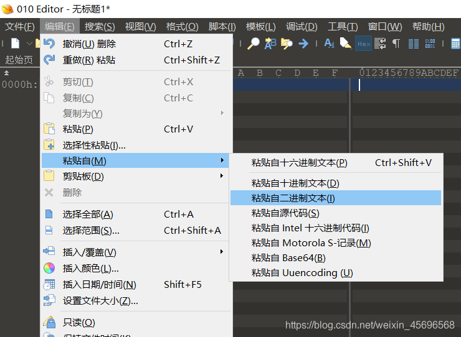Open the 调试(D) menu

(x=302, y=27)
